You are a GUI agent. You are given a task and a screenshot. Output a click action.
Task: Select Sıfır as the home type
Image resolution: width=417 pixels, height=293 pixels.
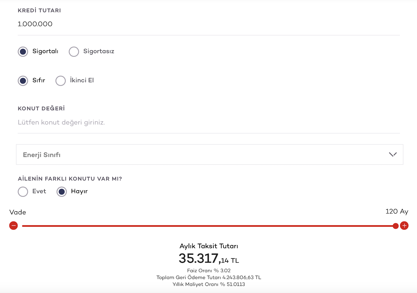[23, 81]
